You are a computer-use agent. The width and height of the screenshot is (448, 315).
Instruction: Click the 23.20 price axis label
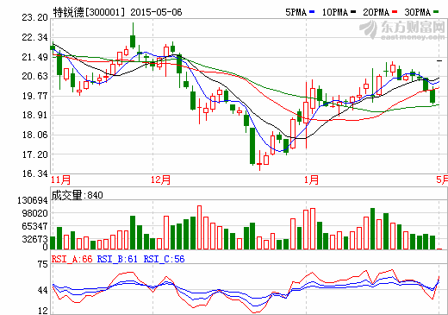[x=34, y=17]
